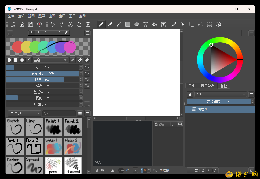
Task: Undo the last action
Action: click(53, 24)
